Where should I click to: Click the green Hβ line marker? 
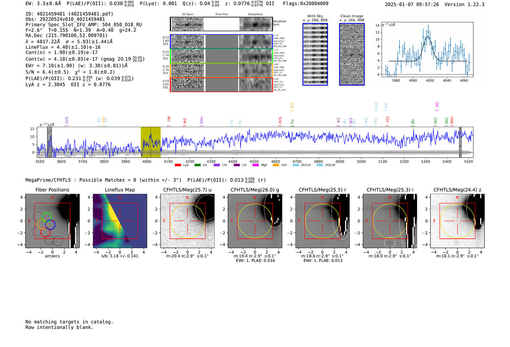click(413, 123)
